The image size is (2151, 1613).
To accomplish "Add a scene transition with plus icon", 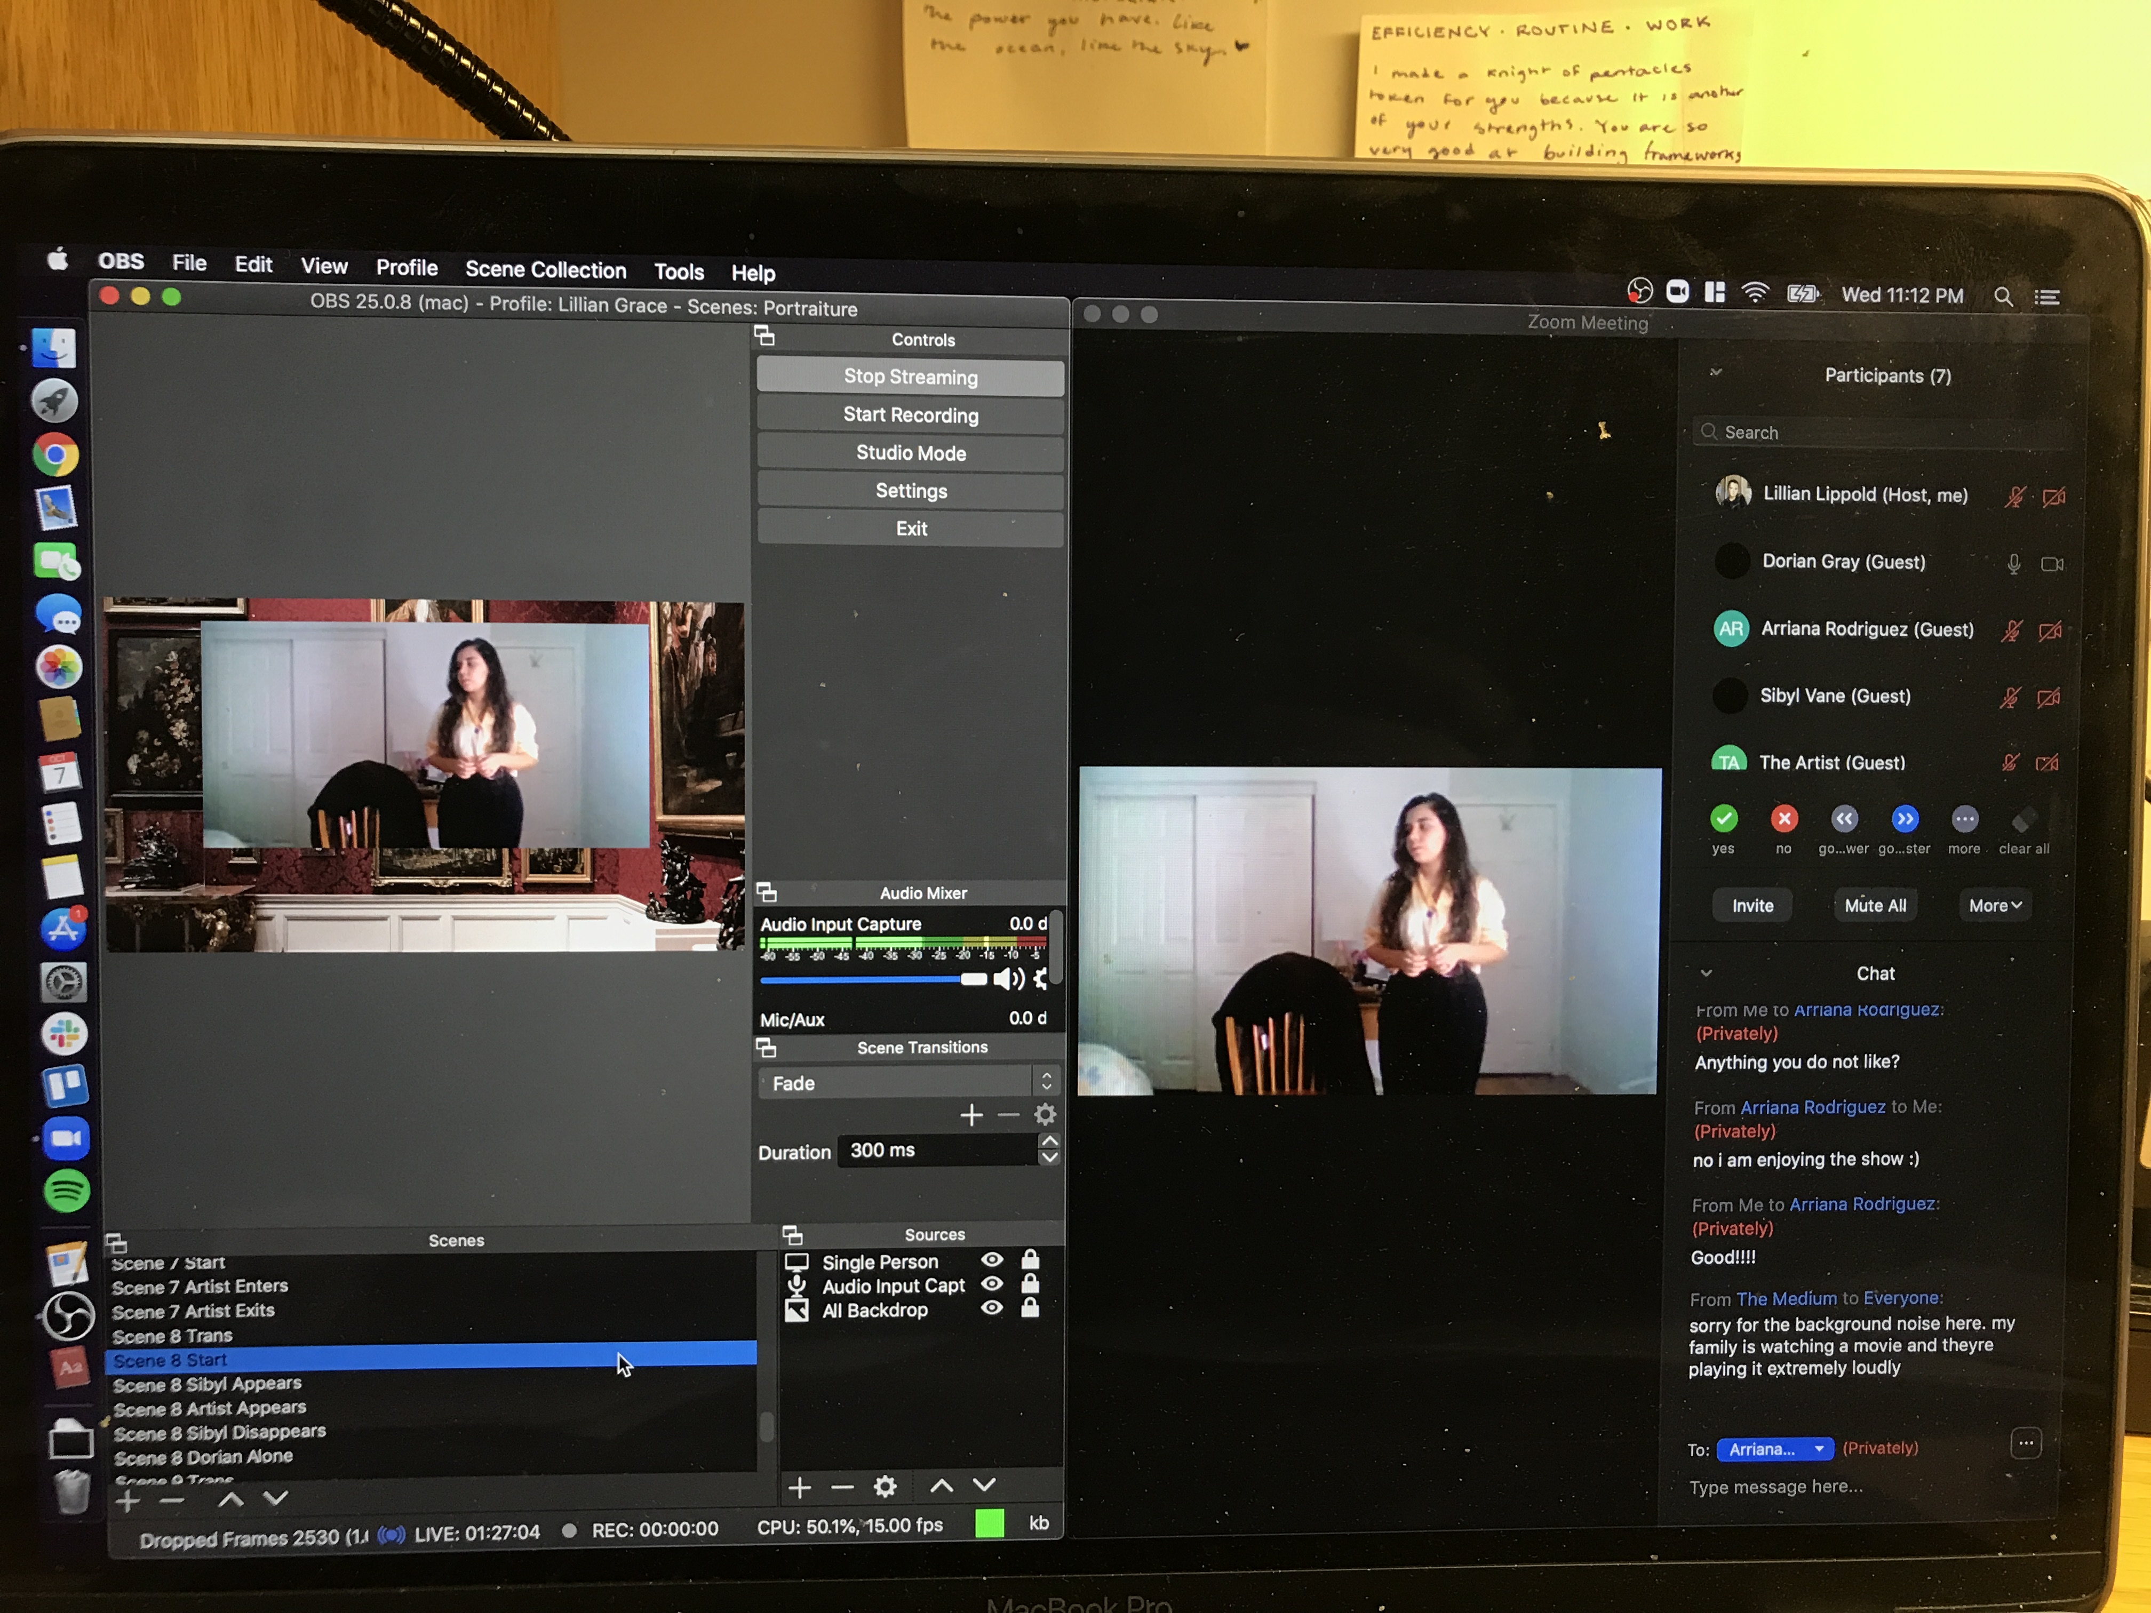I will [970, 1115].
